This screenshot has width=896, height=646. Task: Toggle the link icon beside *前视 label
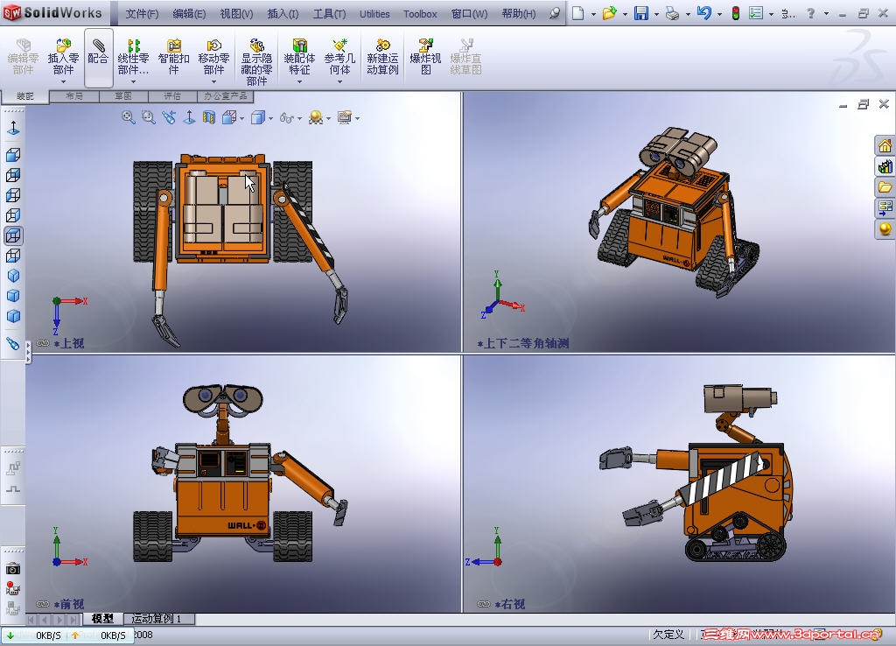[43, 604]
